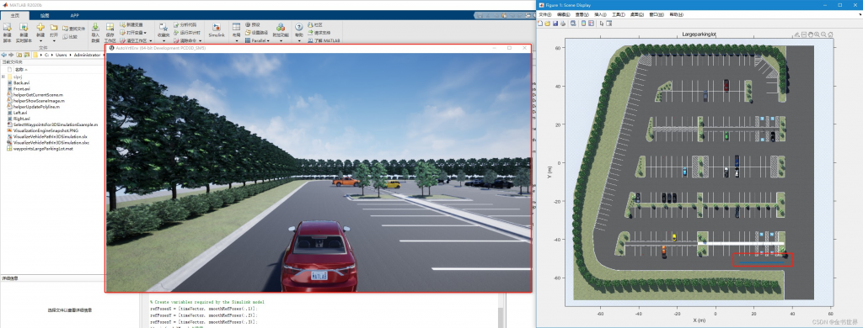Click the New Script (新建脚本) icon
Image resolution: width=863 pixels, height=328 pixels.
coord(7,33)
